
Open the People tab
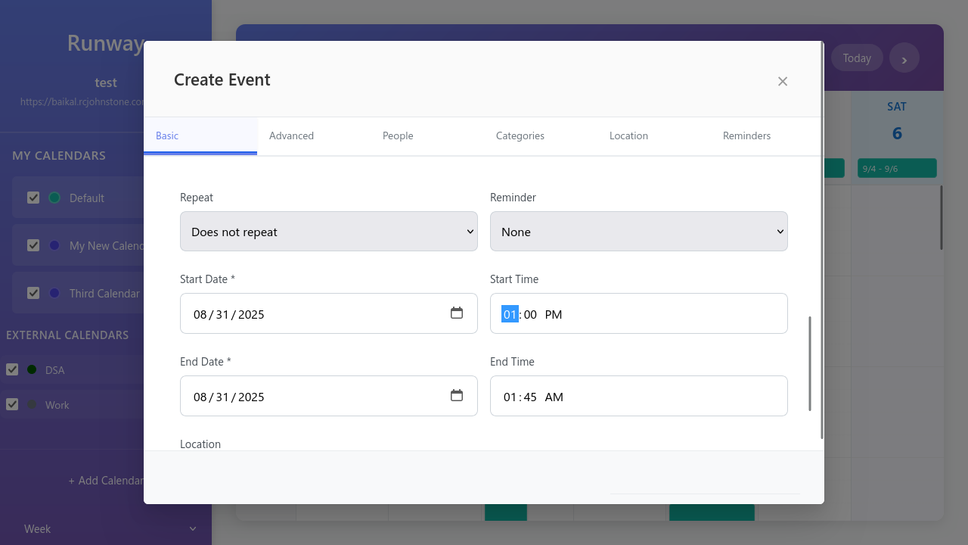[398, 135]
